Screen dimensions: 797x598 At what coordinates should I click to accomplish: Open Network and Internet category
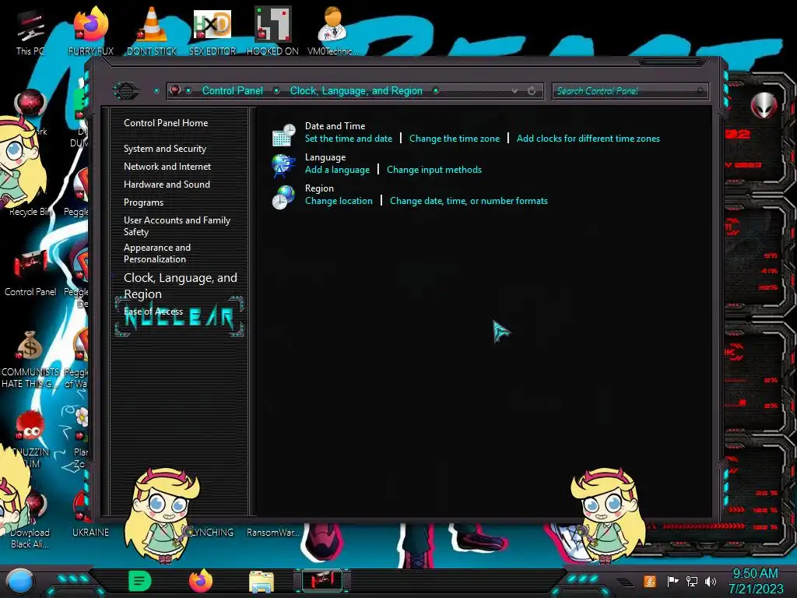[x=167, y=167]
